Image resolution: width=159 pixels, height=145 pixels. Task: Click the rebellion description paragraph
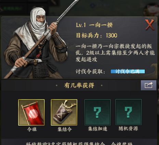coord(115,53)
